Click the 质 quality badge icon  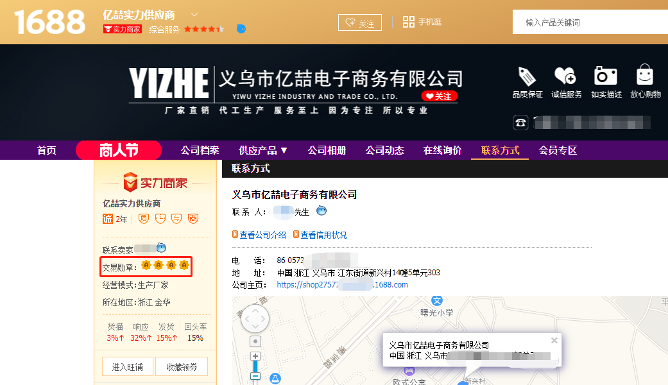pos(144,218)
